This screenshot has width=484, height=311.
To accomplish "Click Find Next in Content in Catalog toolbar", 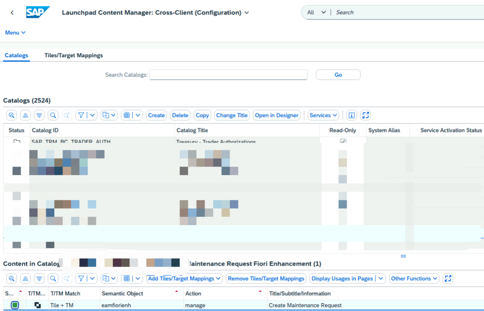I will click(66, 278).
